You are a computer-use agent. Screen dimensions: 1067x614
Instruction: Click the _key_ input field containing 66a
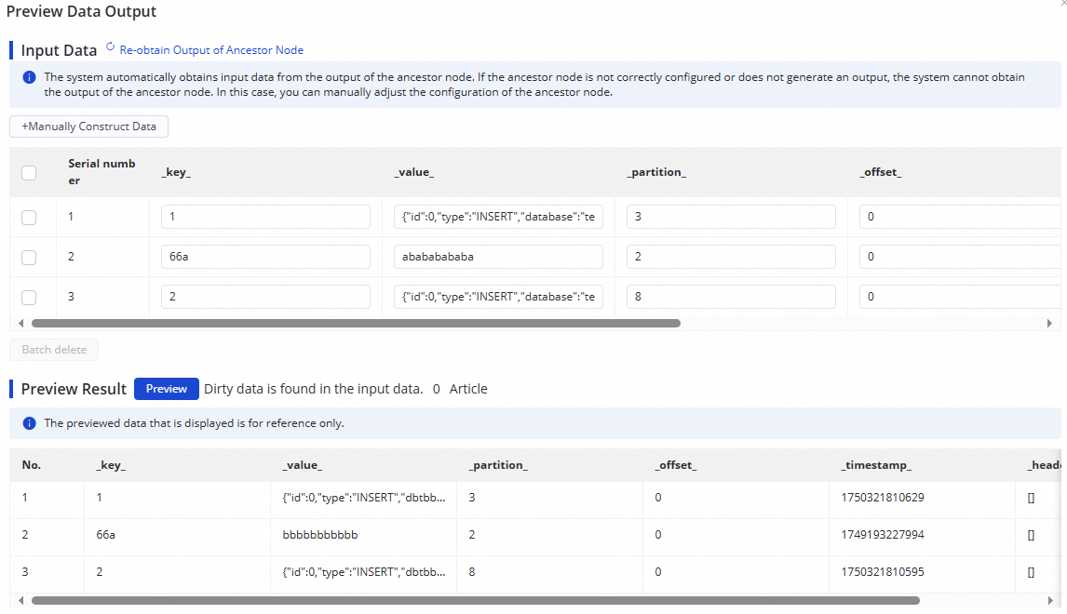coord(265,257)
